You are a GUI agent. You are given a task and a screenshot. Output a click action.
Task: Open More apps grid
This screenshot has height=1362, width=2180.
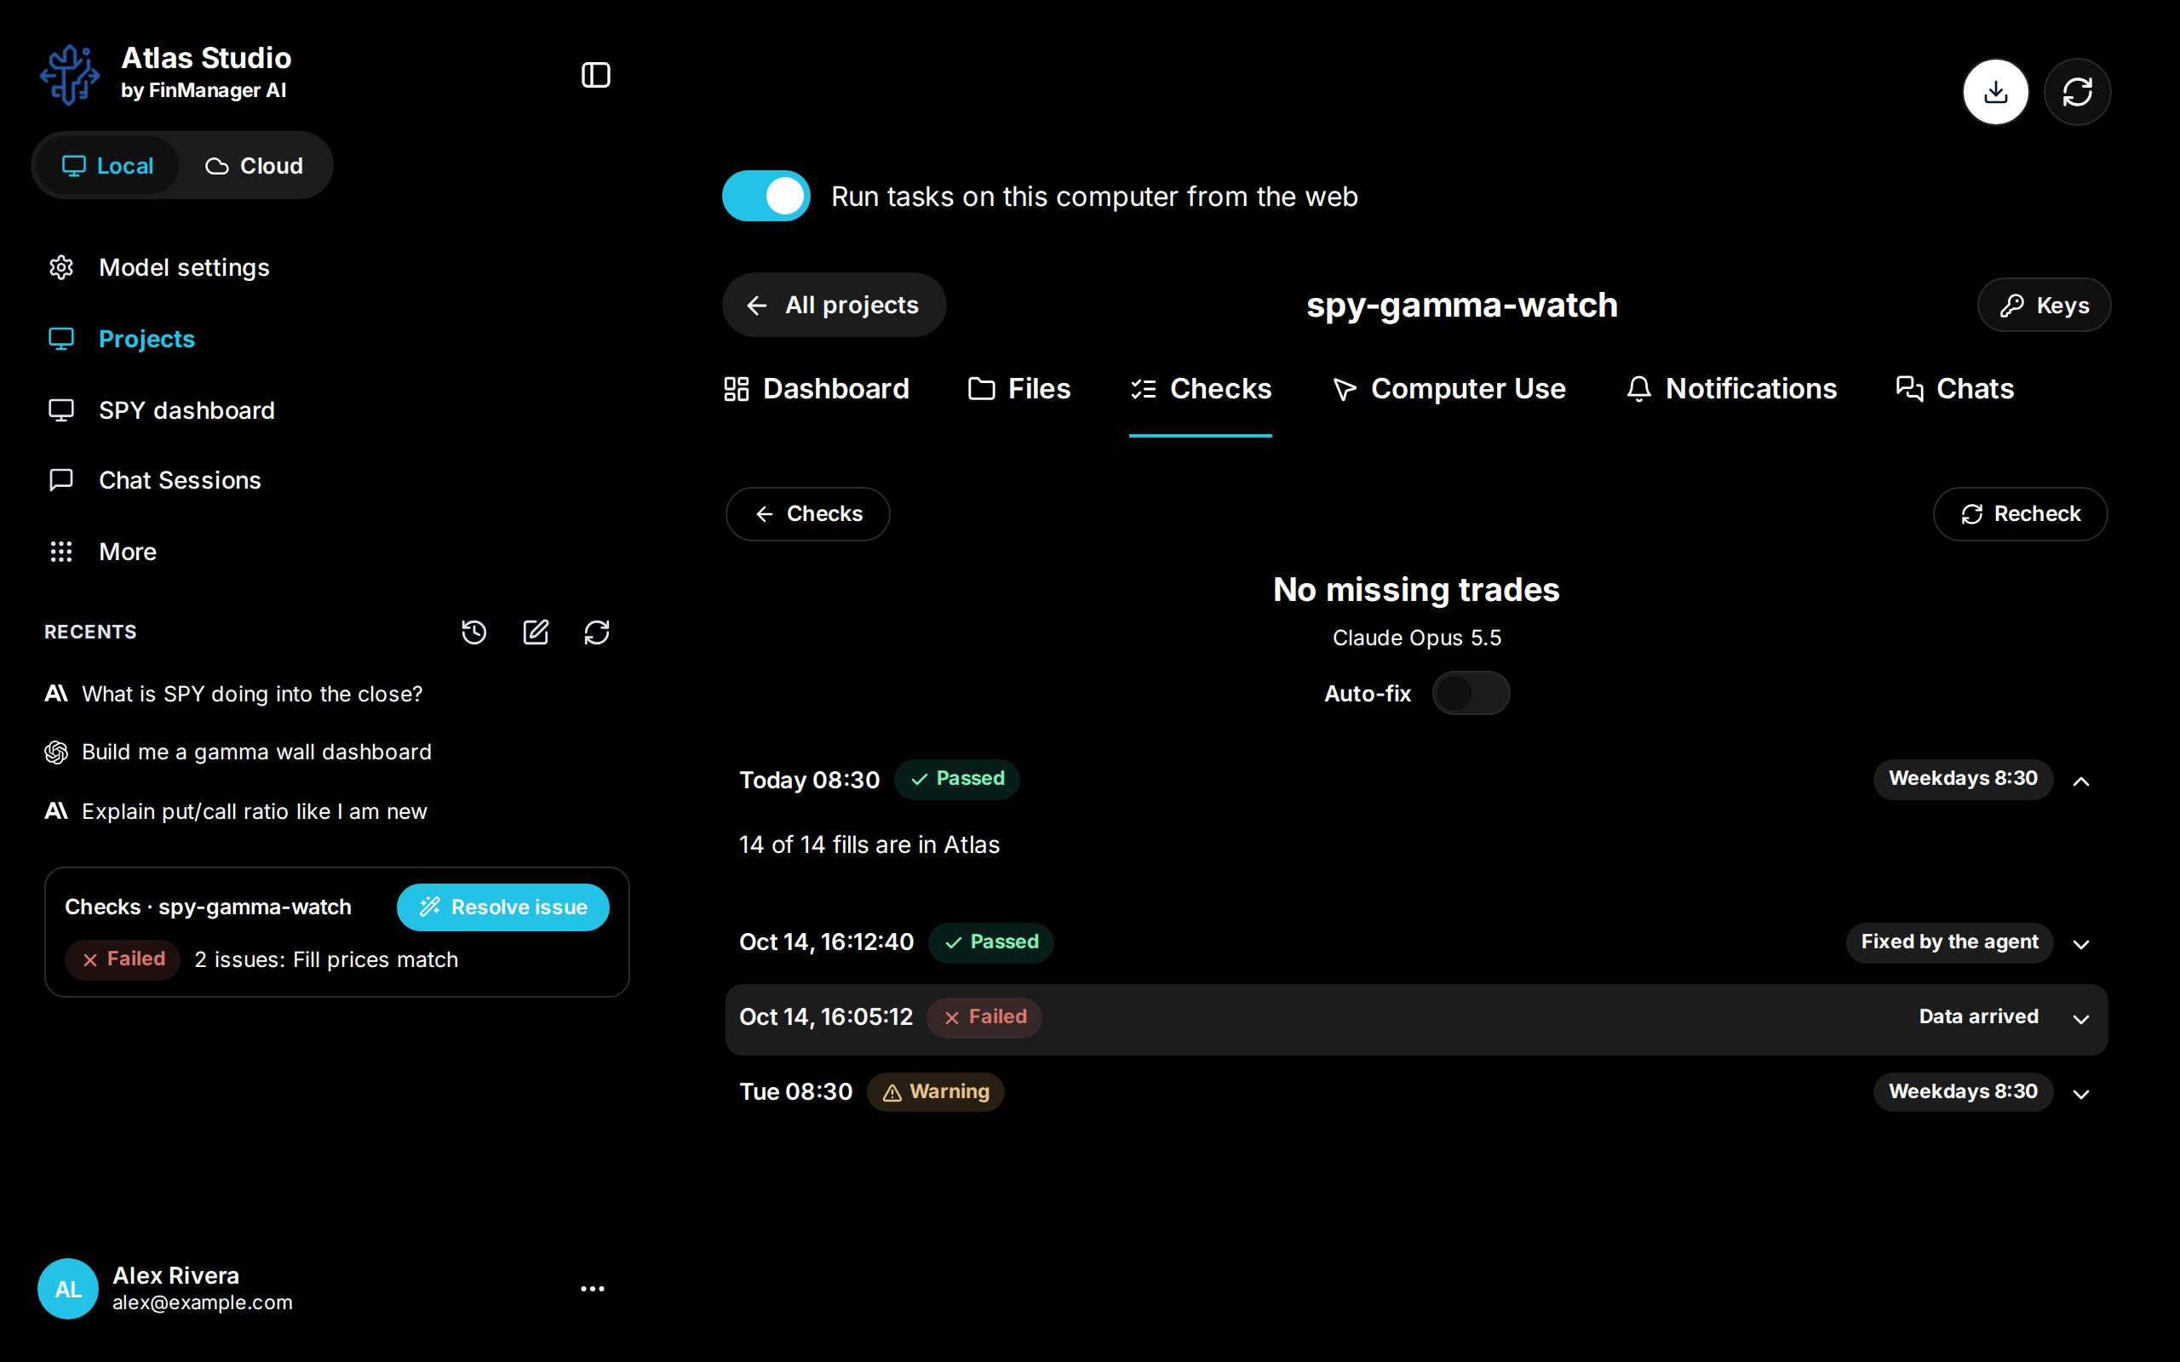tap(61, 552)
